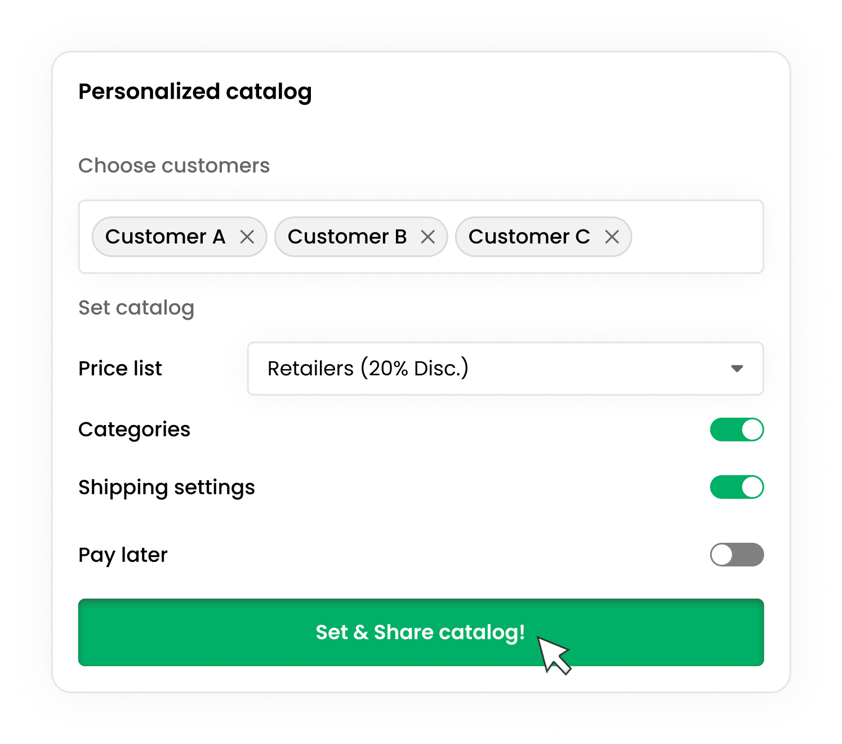Click Set & Share catalog! button
Screen dimensions: 842x744
421,632
